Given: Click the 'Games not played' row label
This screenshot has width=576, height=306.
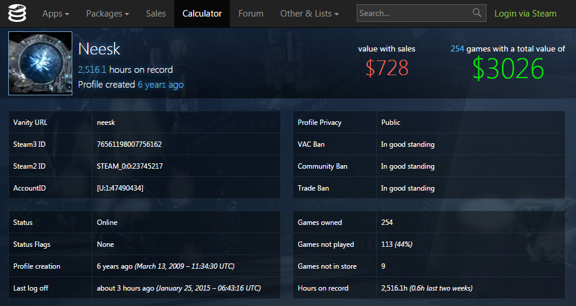Looking at the screenshot, I should [326, 244].
